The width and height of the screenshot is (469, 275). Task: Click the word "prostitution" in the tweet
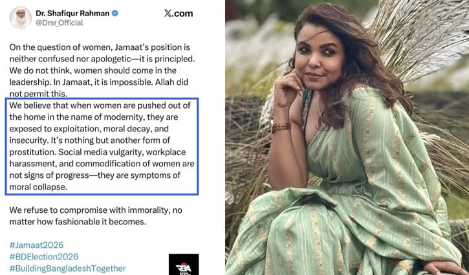32,152
